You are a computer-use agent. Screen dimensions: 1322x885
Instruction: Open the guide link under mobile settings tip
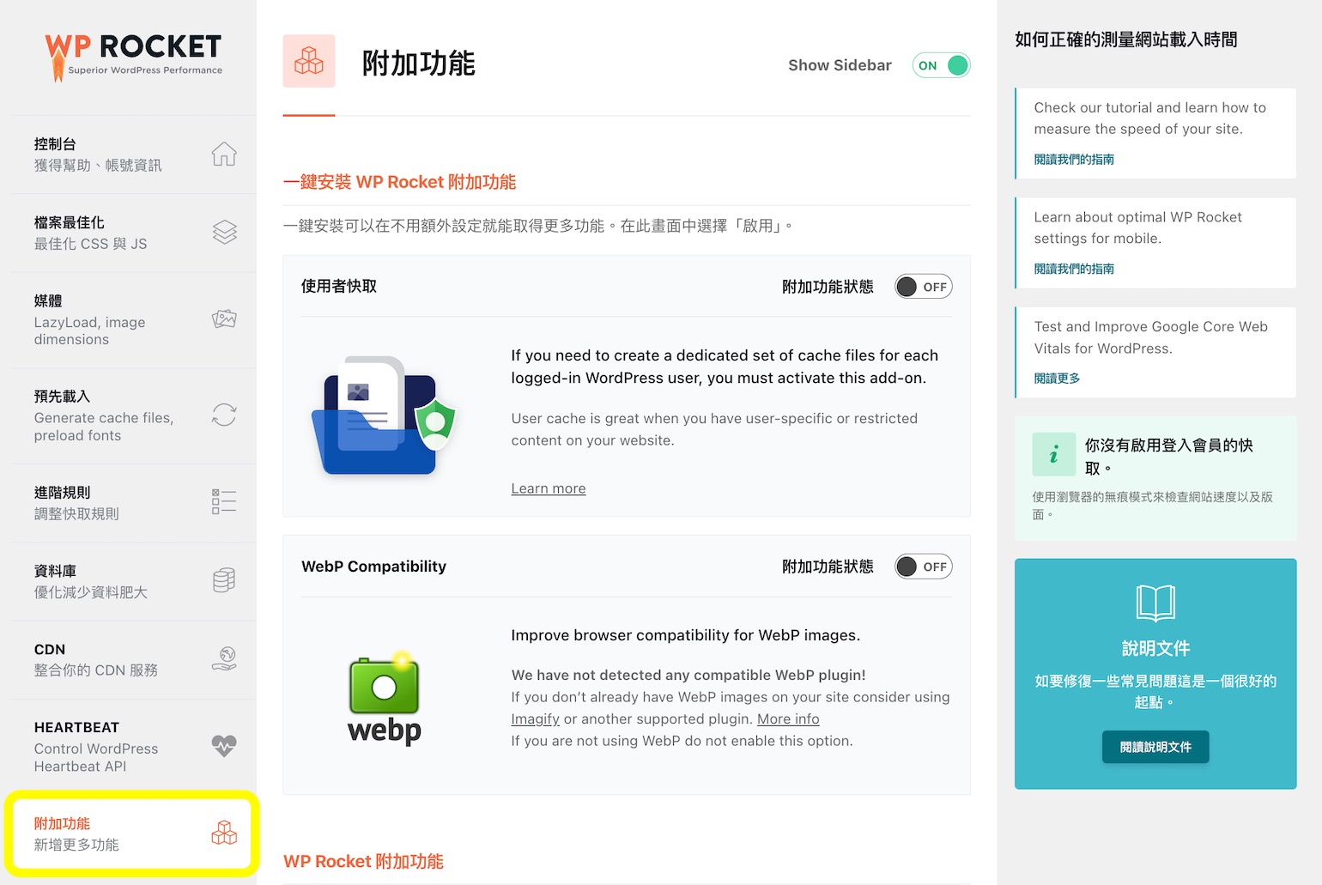coord(1074,270)
